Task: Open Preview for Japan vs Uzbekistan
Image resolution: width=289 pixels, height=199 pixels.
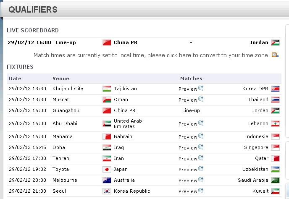Action: [x=191, y=169]
